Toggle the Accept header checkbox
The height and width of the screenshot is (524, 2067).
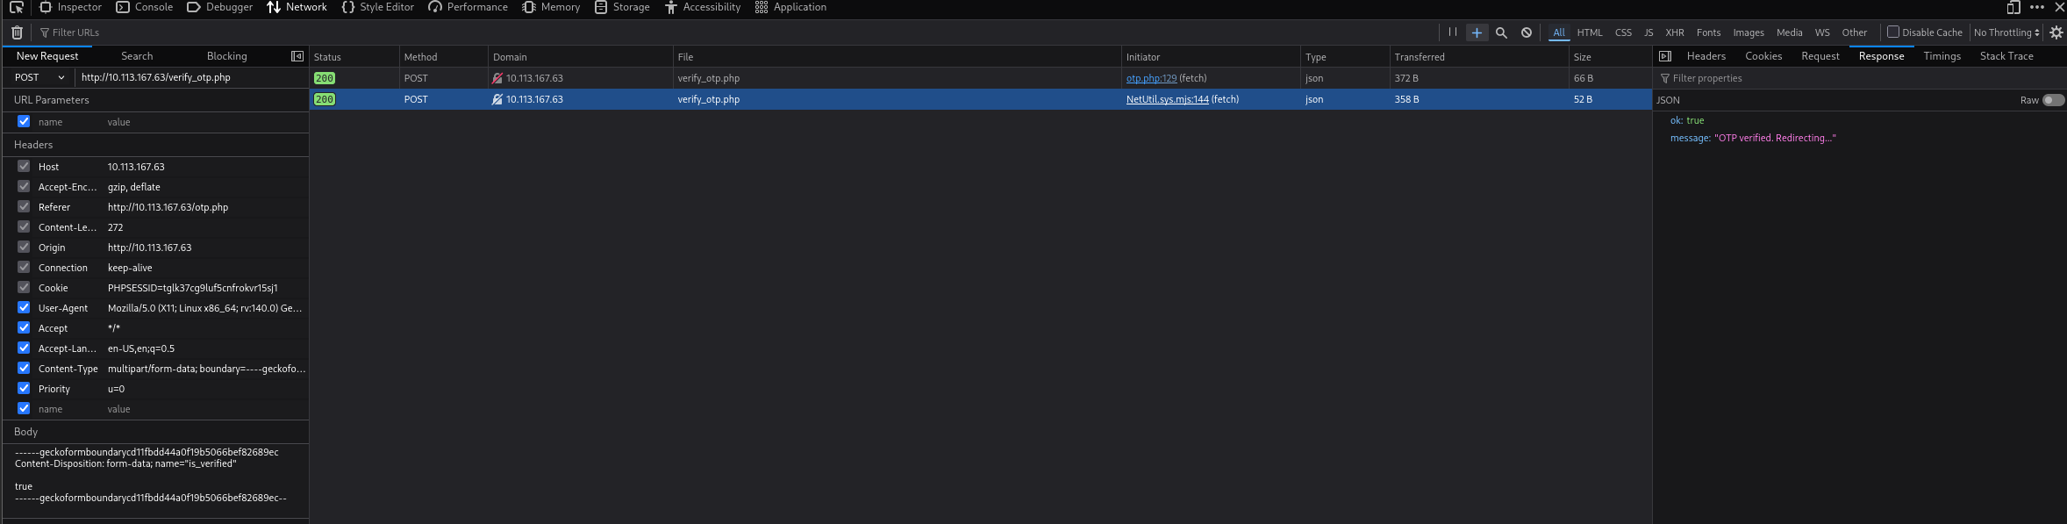pos(24,327)
